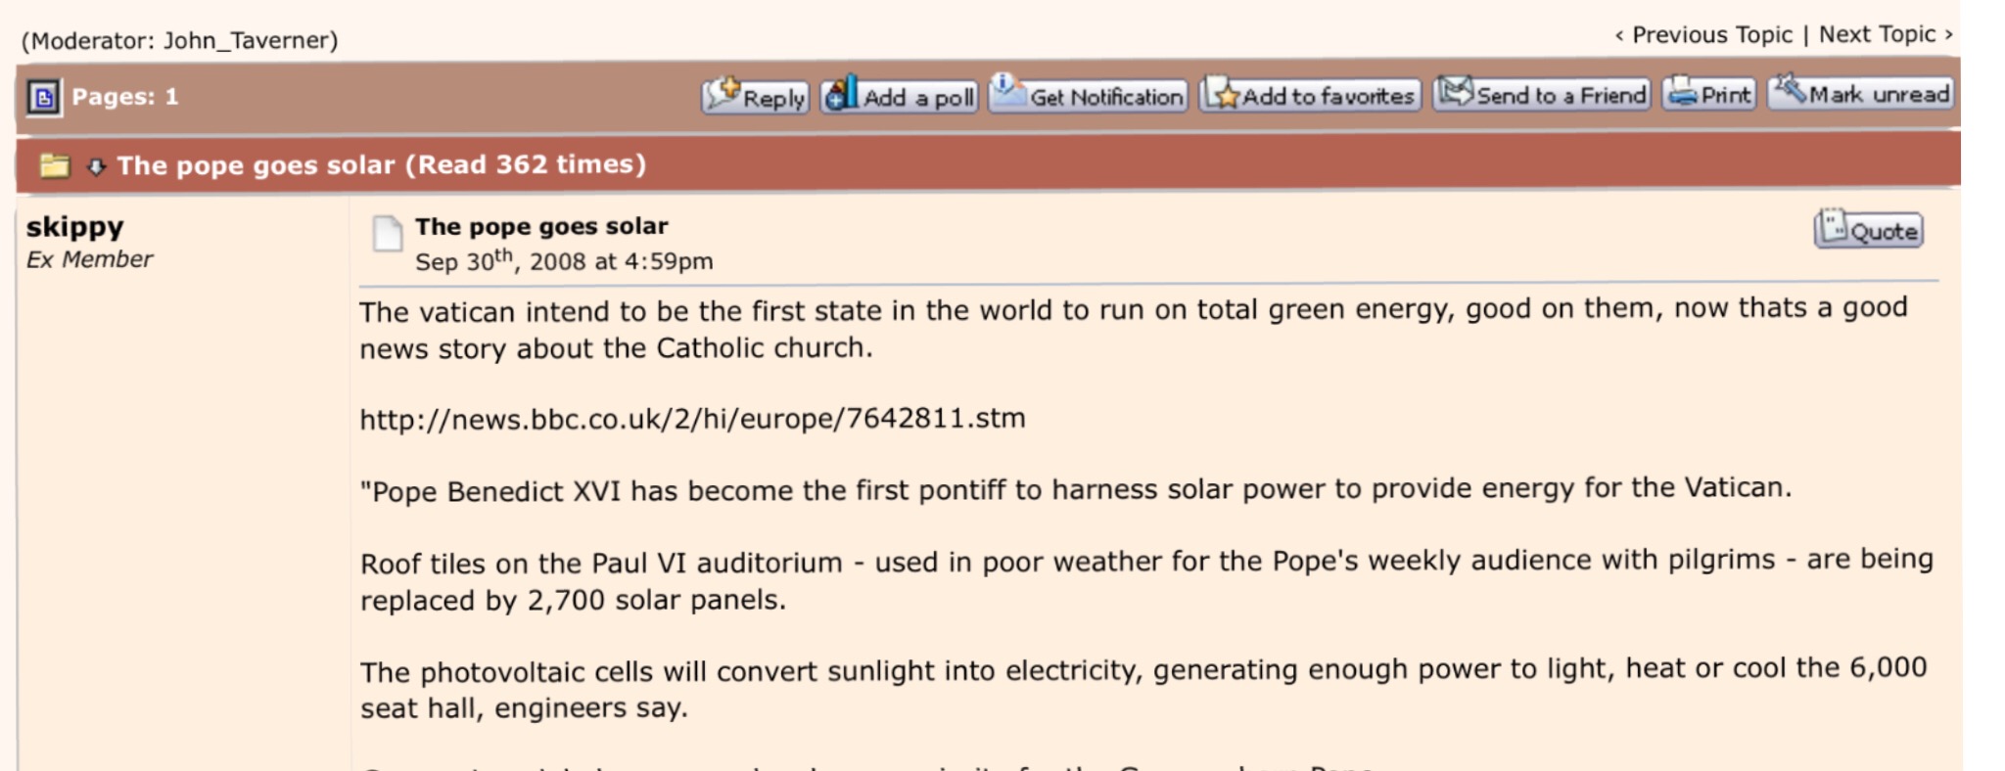Click the folder icon in topic header
This screenshot has height=771, width=2005.
(x=55, y=165)
